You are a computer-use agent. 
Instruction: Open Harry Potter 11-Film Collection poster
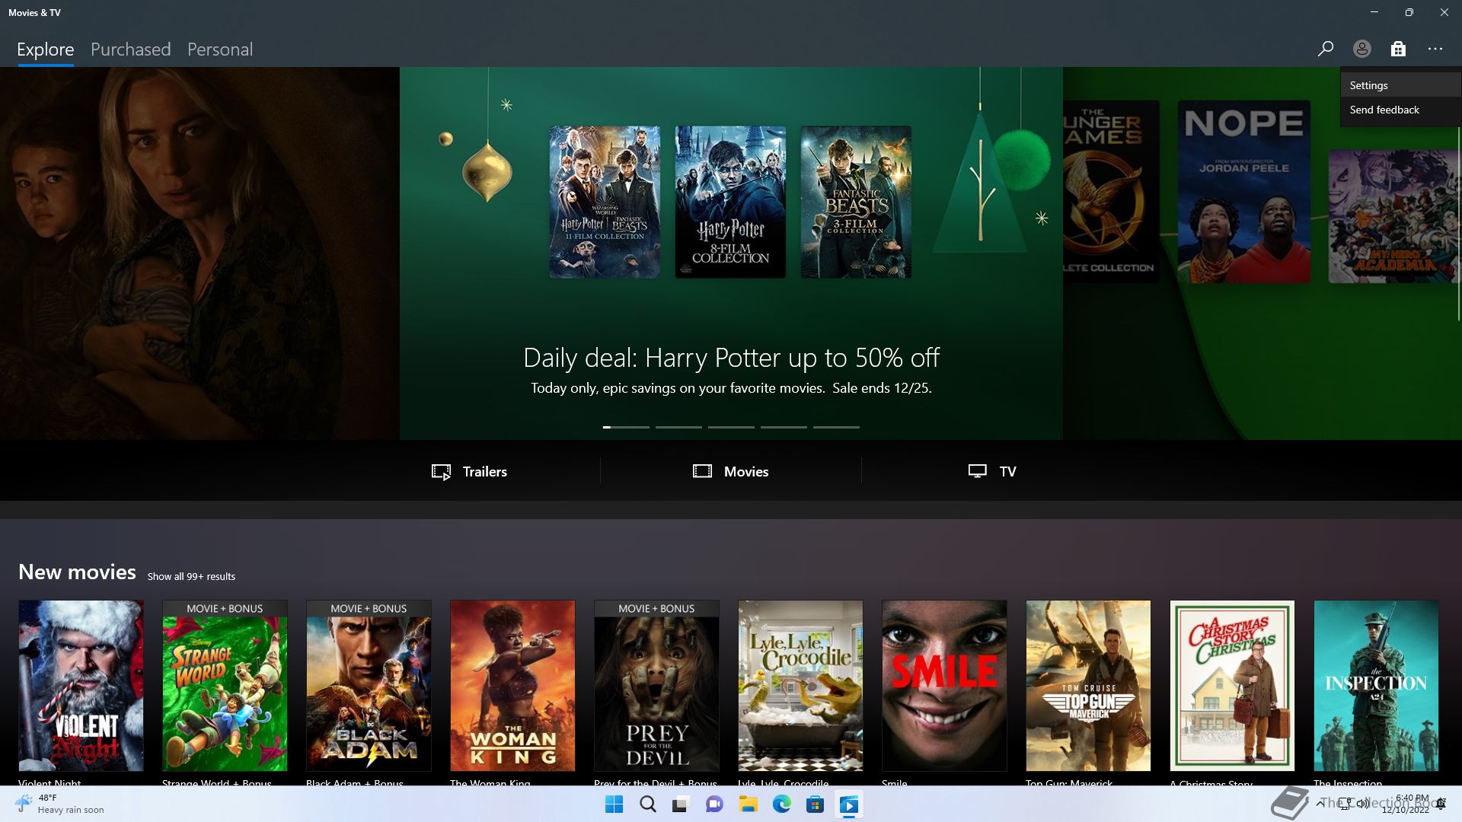click(605, 202)
